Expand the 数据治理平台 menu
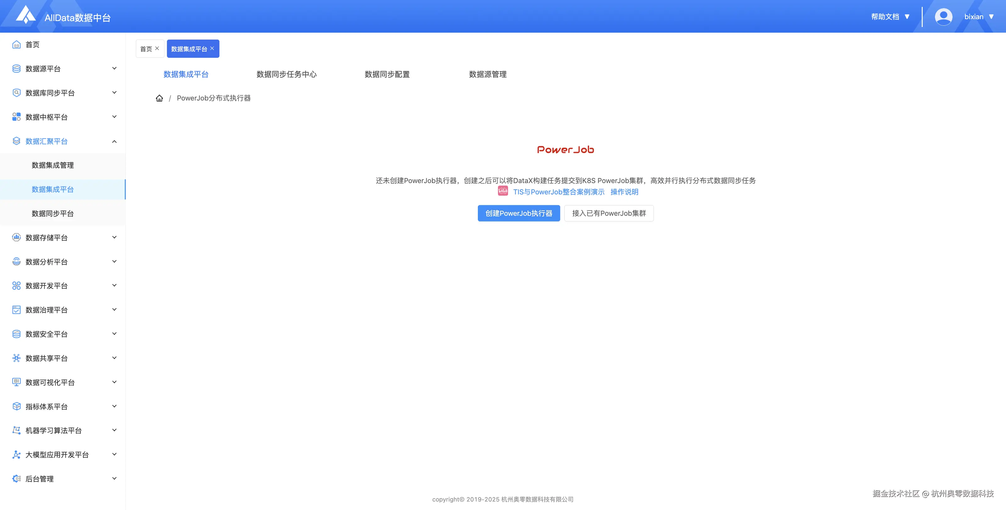The image size is (1006, 510). pyautogui.click(x=114, y=309)
